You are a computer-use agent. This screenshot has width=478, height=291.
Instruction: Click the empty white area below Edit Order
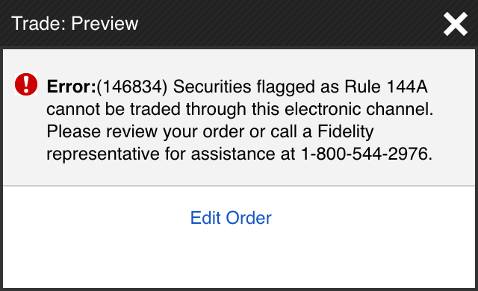click(x=239, y=259)
